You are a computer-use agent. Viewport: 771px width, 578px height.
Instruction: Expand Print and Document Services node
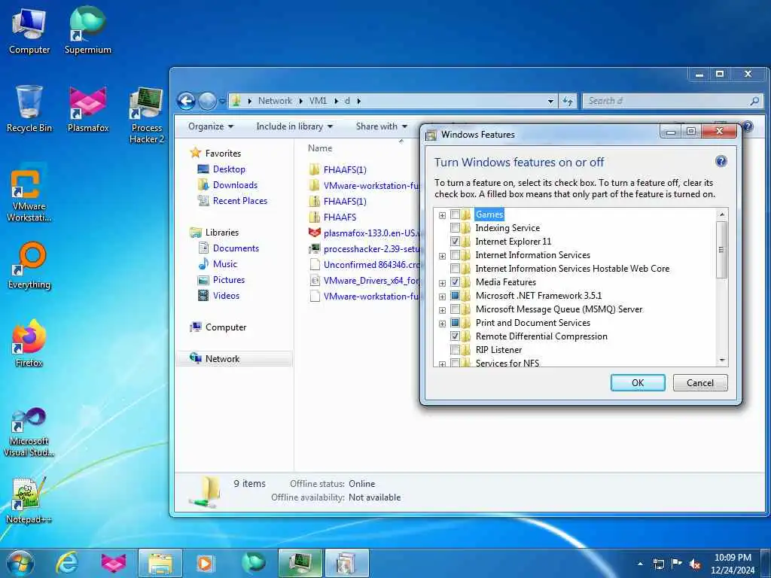[x=442, y=324]
